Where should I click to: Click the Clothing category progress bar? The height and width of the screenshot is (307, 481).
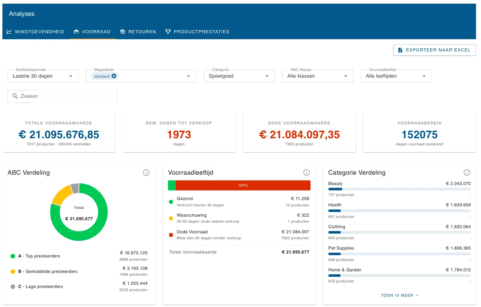(399, 232)
